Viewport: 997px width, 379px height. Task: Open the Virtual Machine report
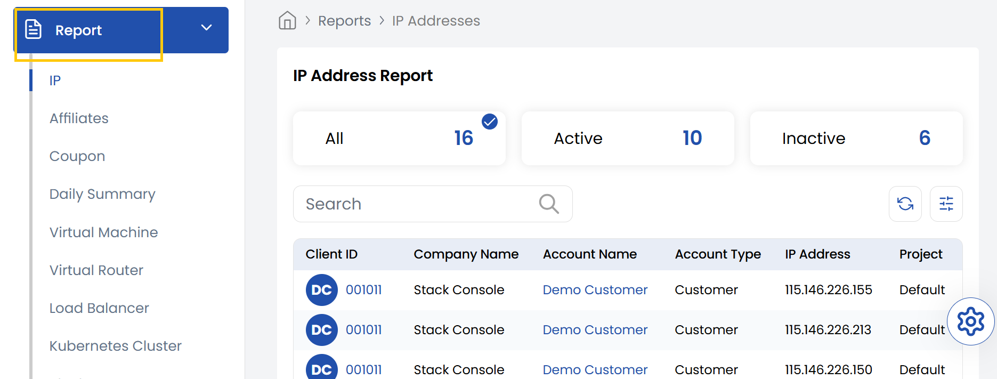click(103, 232)
